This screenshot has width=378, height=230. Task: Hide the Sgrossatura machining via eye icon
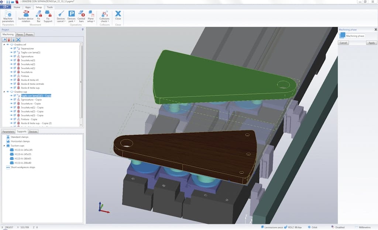coord(11,56)
